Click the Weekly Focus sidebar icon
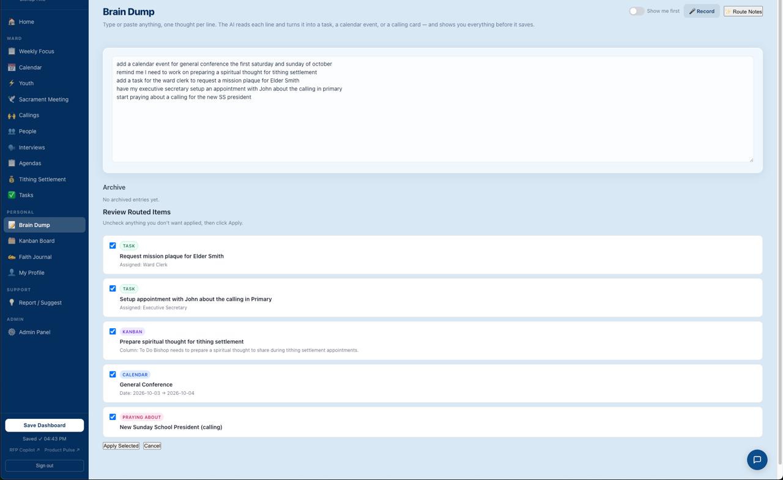 [12, 51]
